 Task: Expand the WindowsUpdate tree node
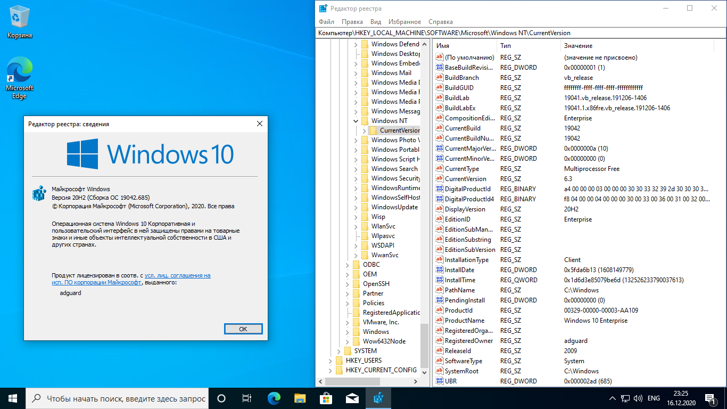356,207
